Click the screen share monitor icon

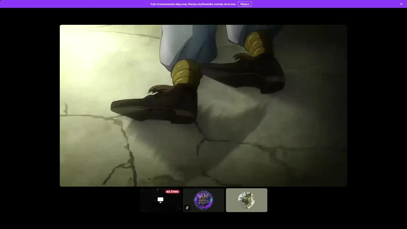click(x=161, y=200)
